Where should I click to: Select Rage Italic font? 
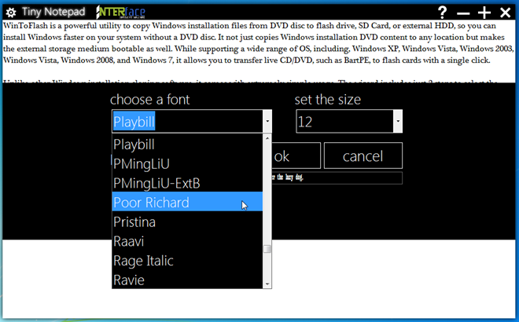click(187, 261)
